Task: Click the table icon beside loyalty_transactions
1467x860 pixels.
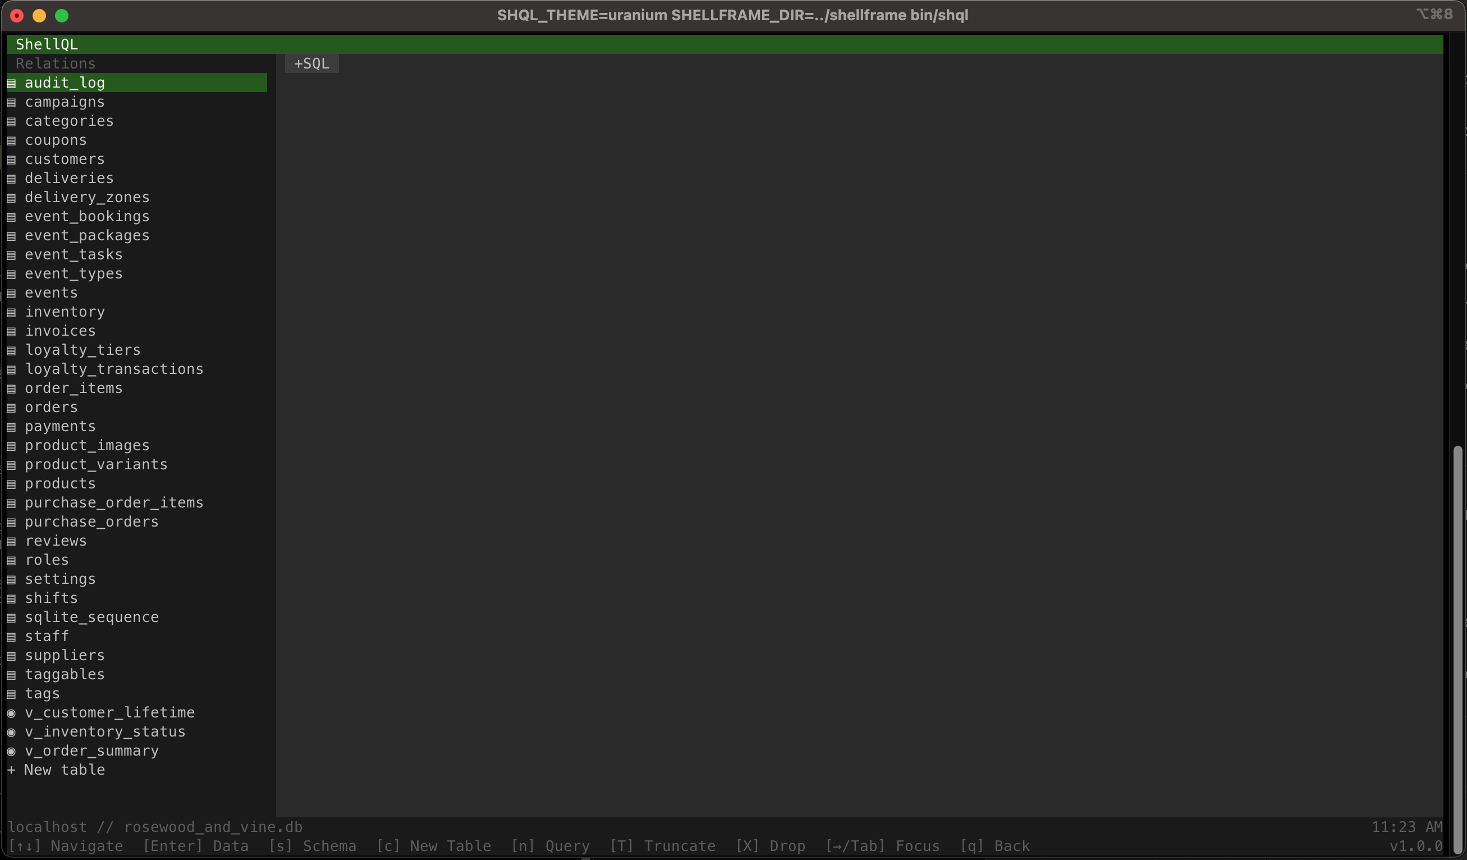Action: tap(11, 369)
